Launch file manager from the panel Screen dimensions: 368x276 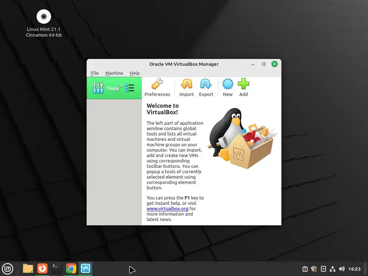coord(28,268)
